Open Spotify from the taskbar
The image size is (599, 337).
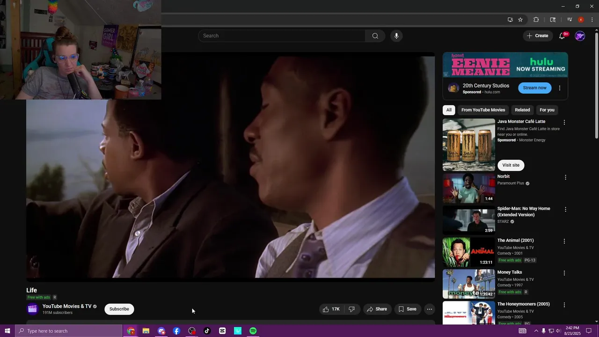pyautogui.click(x=253, y=331)
